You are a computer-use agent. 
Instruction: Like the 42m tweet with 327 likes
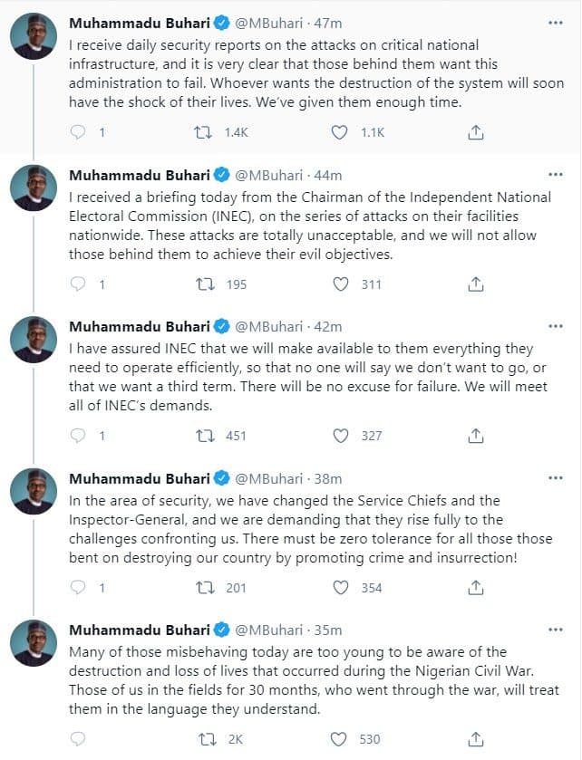pos(341,436)
